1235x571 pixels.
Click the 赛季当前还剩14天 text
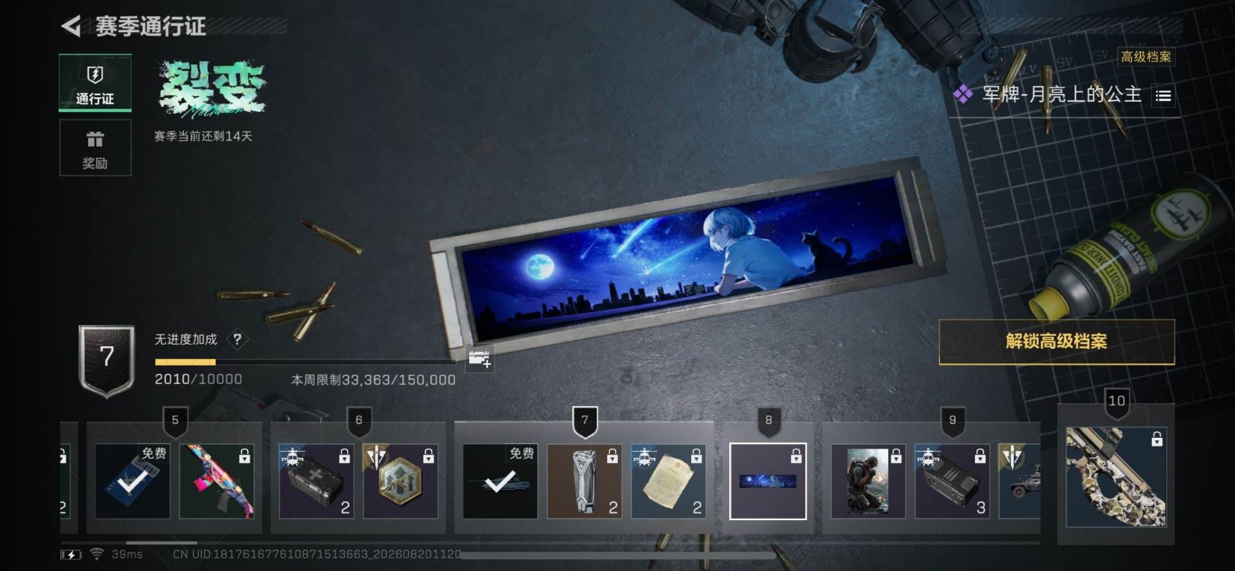[x=203, y=136]
